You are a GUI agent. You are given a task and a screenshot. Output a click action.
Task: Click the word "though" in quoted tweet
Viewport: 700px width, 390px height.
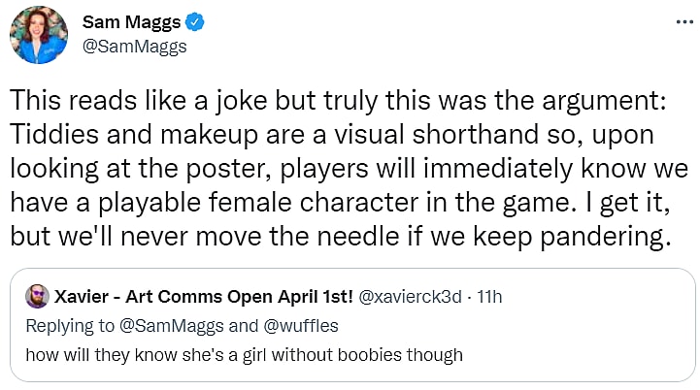point(439,354)
